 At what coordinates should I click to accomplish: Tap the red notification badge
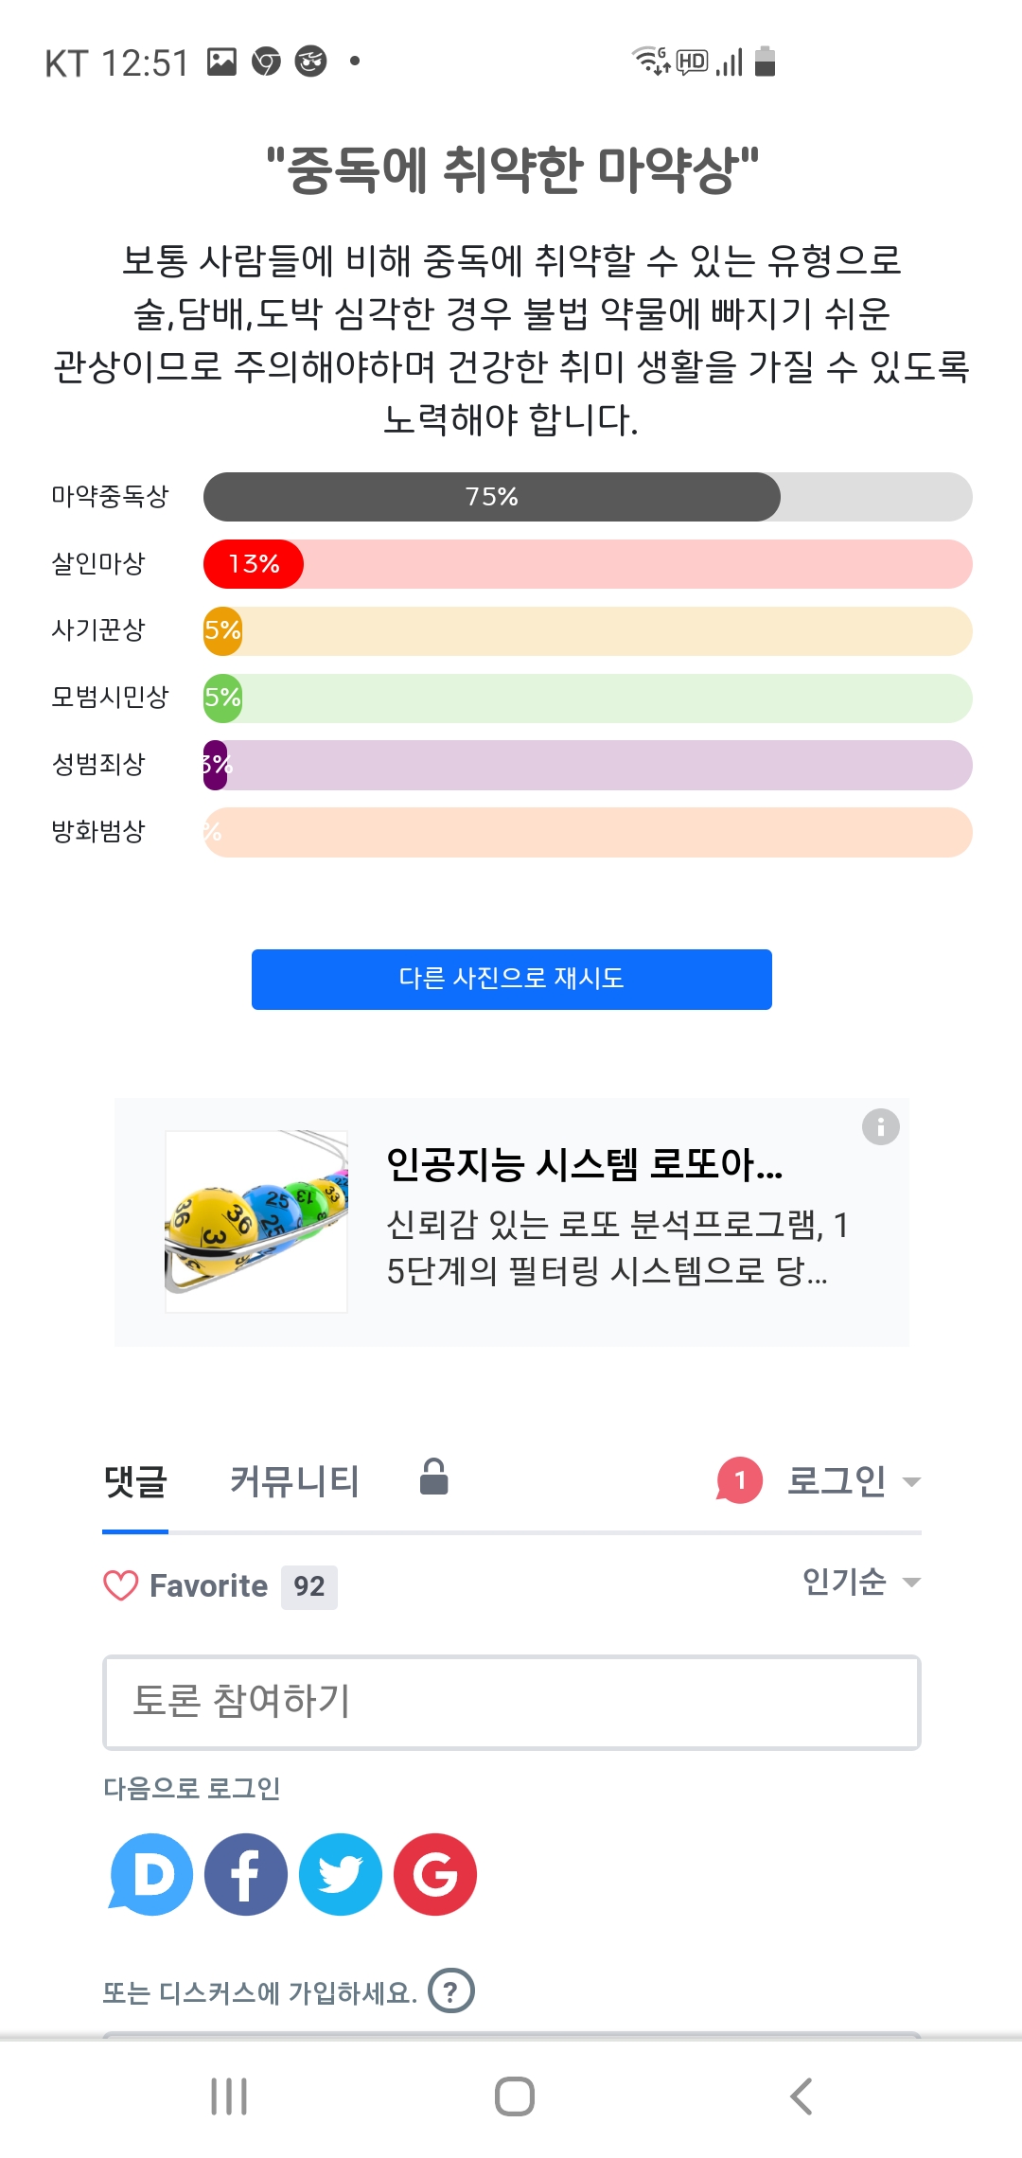740,1480
